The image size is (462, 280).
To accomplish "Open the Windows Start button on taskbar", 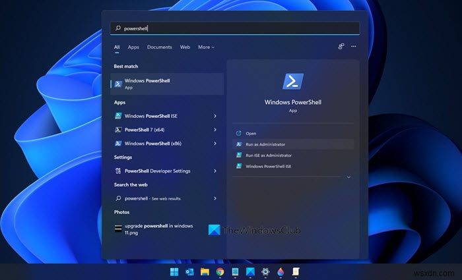I will pos(174,271).
